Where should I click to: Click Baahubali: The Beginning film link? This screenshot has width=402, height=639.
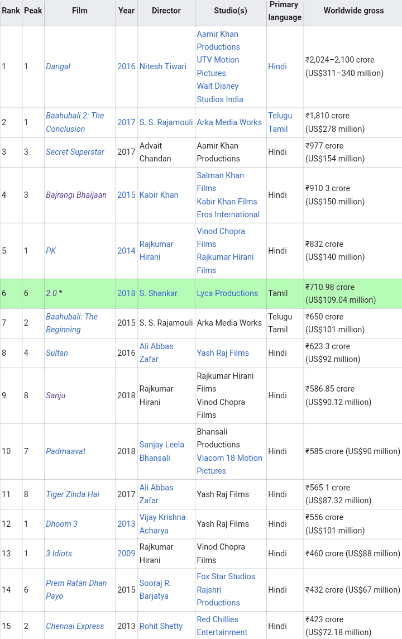coord(71,323)
